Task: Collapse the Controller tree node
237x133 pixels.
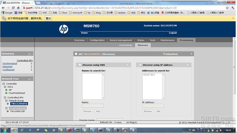Action: 4,83
